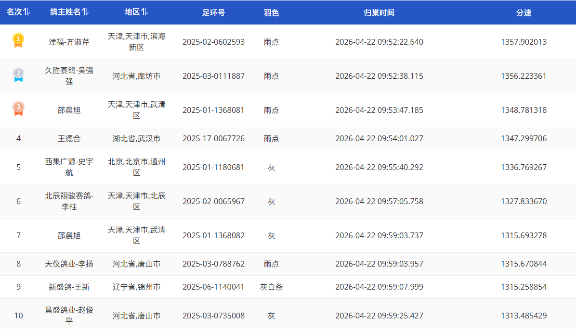Click the 归巢时间 column header
This screenshot has height=329, width=576.
coord(379,13)
